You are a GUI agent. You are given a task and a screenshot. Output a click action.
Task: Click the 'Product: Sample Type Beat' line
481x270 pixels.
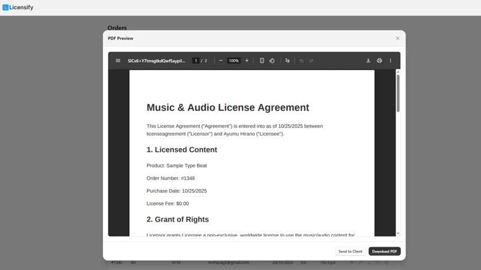177,166
